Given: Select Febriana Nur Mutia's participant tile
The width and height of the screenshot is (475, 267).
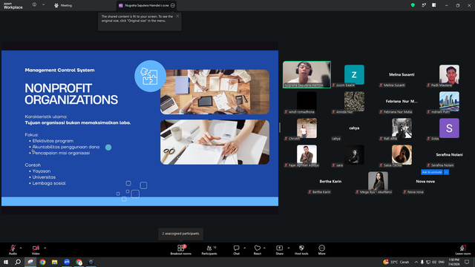Looking at the screenshot, I should tap(402, 102).
